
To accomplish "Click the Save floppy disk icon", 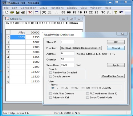I will point(18,12).
